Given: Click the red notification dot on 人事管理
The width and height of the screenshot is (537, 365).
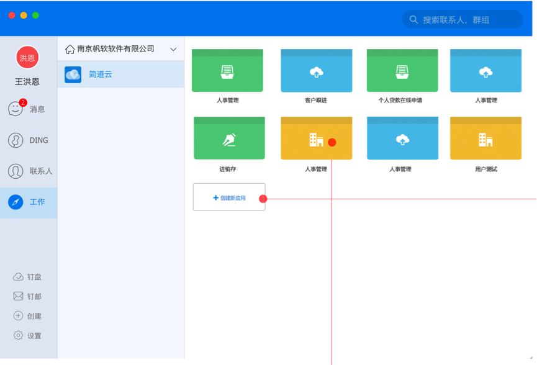Looking at the screenshot, I should click(333, 143).
